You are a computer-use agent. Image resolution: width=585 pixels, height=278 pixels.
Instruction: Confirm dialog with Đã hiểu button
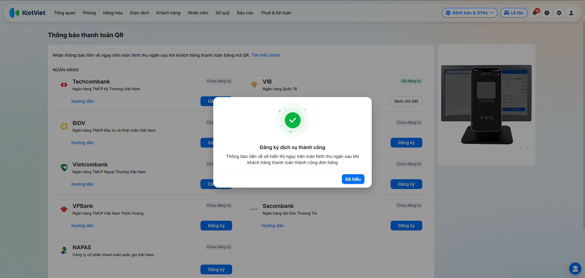[353, 179]
